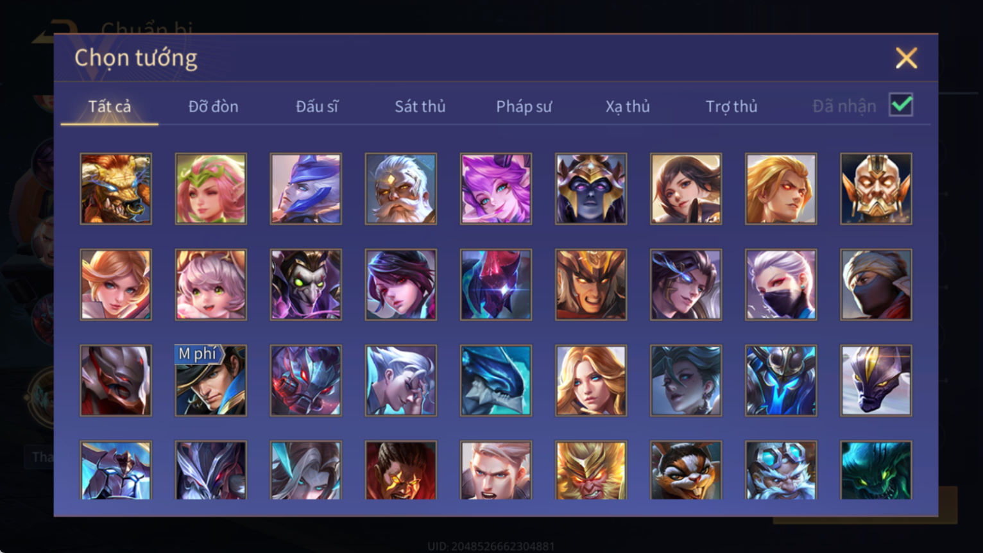Viewport: 983px width, 553px height.
Task: Toggle the Đã nhận checkbox
Action: click(901, 105)
